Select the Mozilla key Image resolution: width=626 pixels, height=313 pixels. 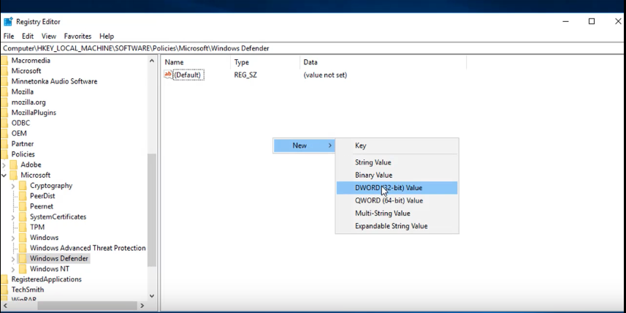pyautogui.click(x=23, y=92)
